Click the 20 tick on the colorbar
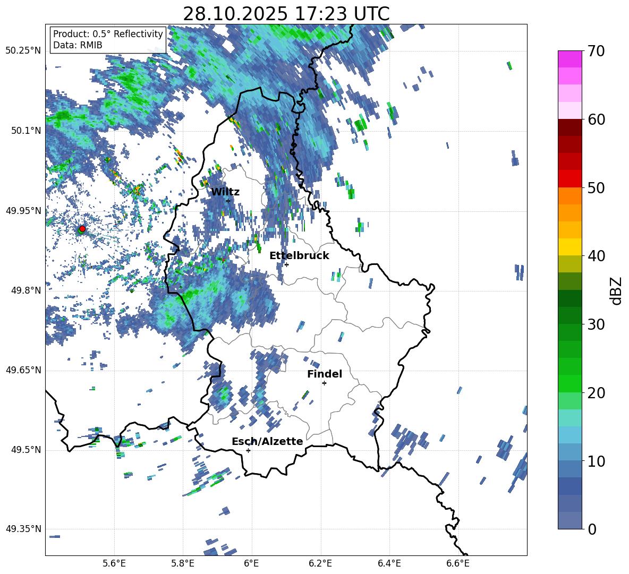Viewport: 629px width, 574px height. (596, 392)
